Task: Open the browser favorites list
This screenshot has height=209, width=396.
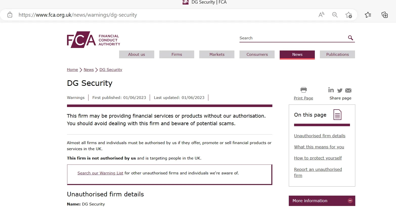Action: 368,15
